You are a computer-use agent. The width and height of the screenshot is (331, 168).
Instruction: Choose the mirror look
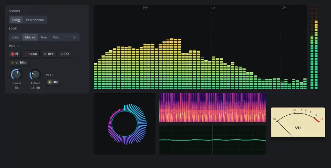(71, 37)
